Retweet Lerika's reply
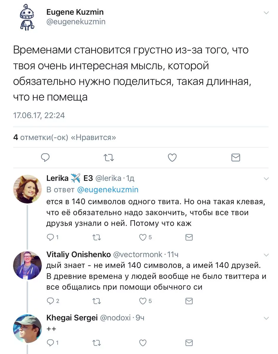Screen dimensions: 278x354 (x=97, y=237)
